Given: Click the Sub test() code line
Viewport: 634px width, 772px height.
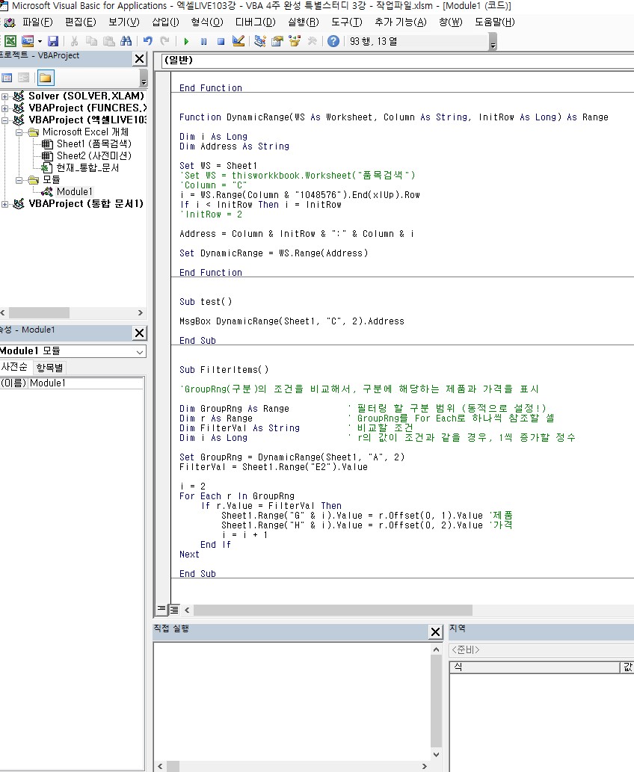Looking at the screenshot, I should coord(206,302).
